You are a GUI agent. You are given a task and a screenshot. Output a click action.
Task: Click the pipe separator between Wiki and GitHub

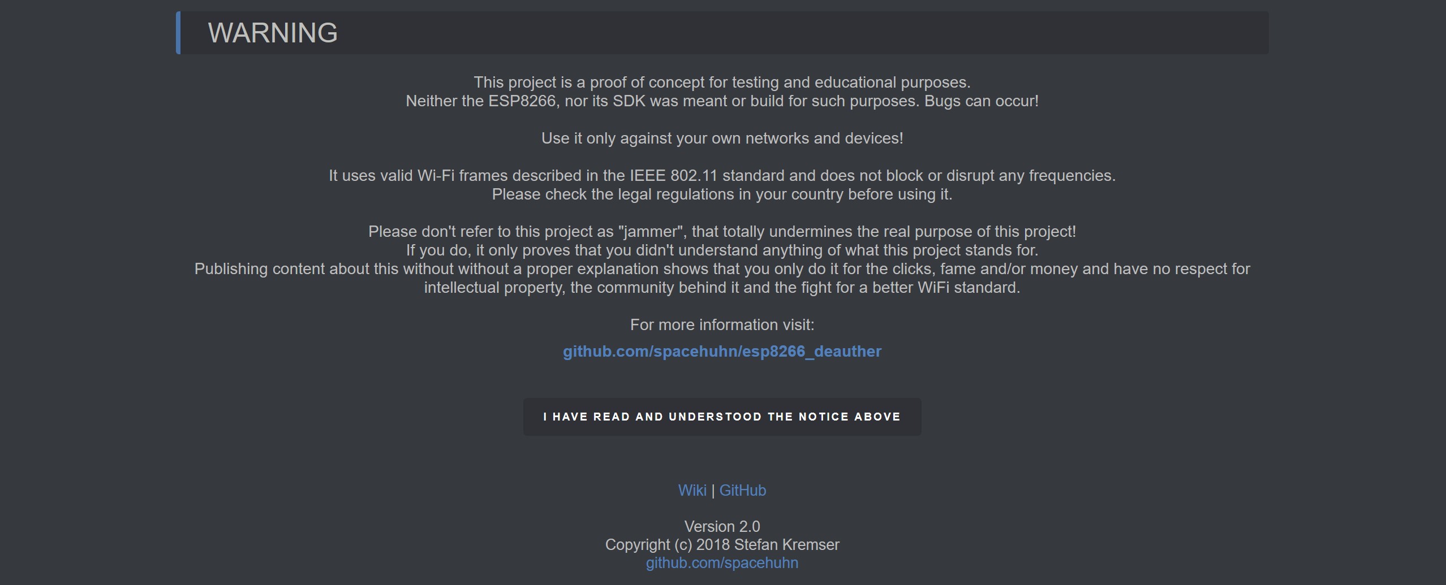click(x=713, y=491)
